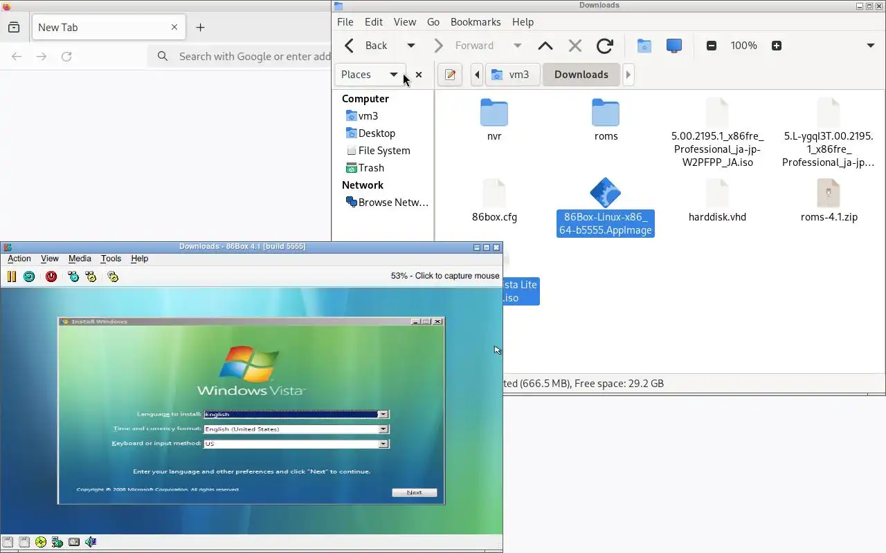The image size is (886, 553).
Task: Click the 86Box hard reset icon
Action: pyautogui.click(x=29, y=276)
